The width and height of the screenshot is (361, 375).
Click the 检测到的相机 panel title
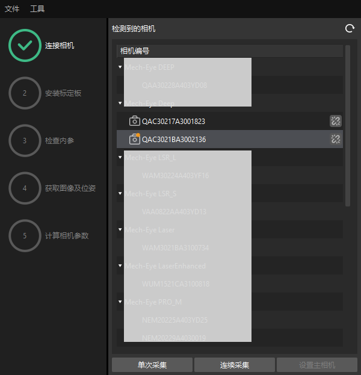(x=134, y=29)
